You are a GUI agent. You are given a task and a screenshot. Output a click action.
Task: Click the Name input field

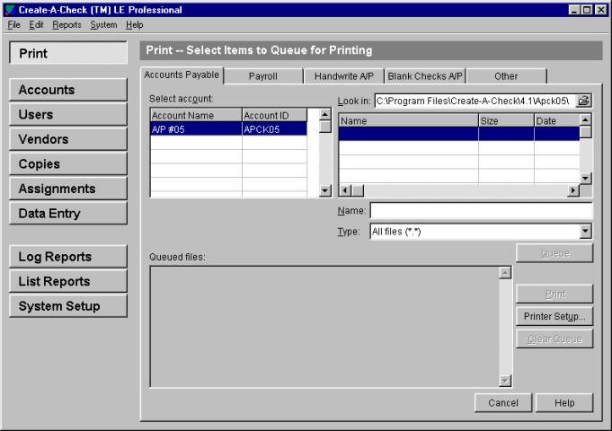tap(481, 210)
